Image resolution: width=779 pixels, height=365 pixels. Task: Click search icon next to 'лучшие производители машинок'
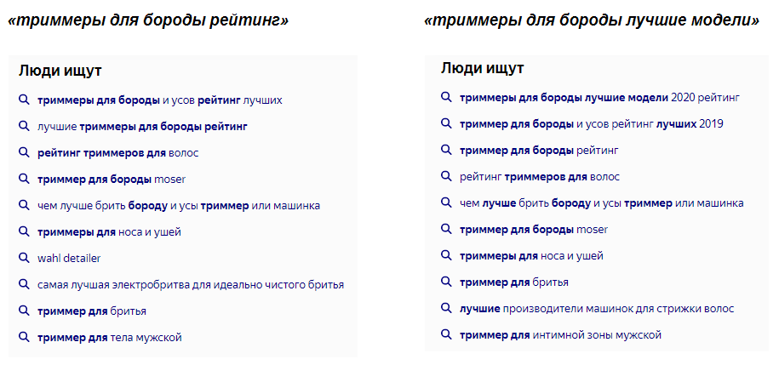point(446,308)
